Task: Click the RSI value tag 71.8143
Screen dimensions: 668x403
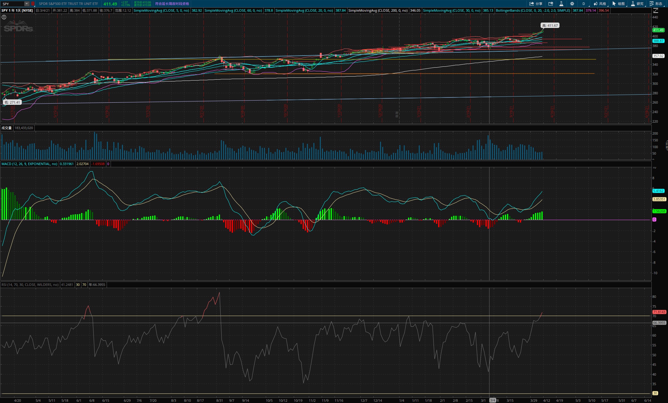Action: click(x=659, y=312)
